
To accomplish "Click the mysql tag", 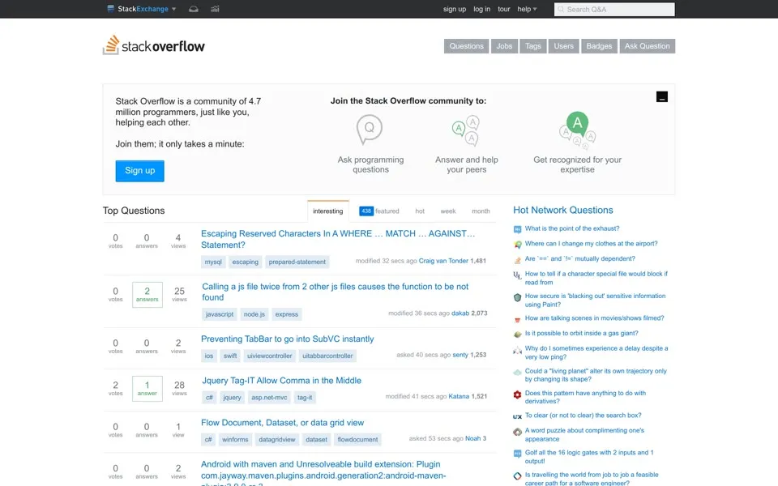I will point(213,262).
